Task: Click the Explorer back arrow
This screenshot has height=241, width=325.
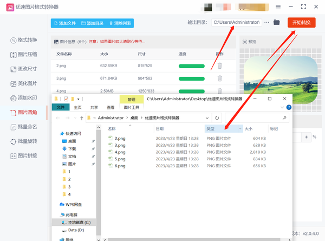Action: (x=58, y=118)
